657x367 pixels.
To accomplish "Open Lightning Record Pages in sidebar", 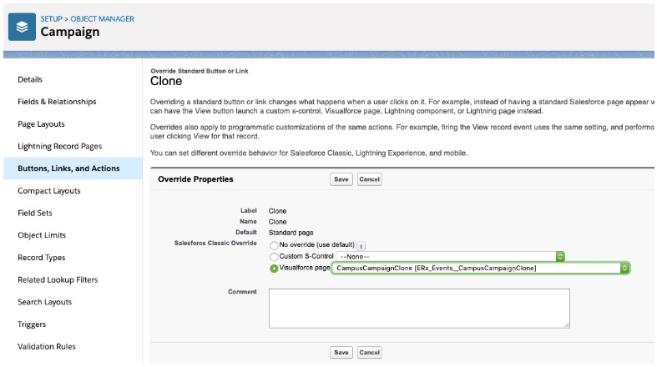I will tap(59, 146).
